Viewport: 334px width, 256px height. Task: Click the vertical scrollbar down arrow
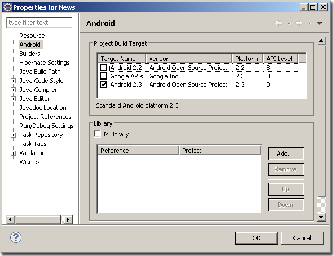pyautogui.click(x=322, y=217)
